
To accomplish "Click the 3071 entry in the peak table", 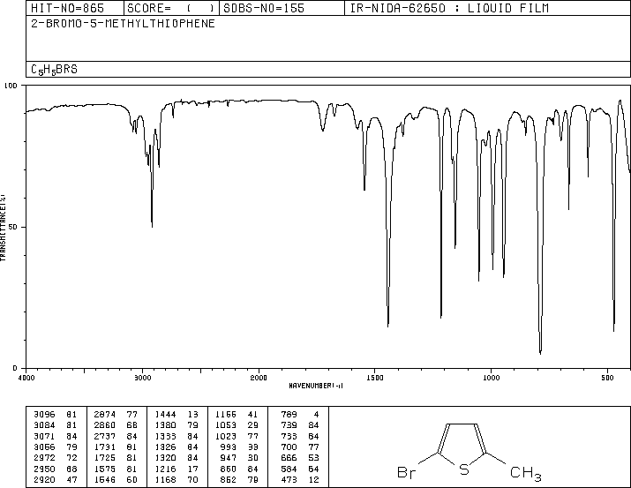I will (x=44, y=436).
